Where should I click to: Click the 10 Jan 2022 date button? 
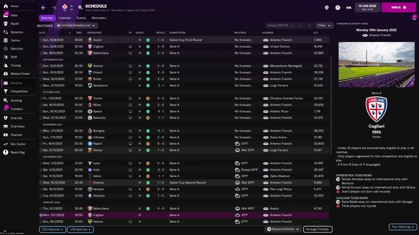[x=367, y=8]
